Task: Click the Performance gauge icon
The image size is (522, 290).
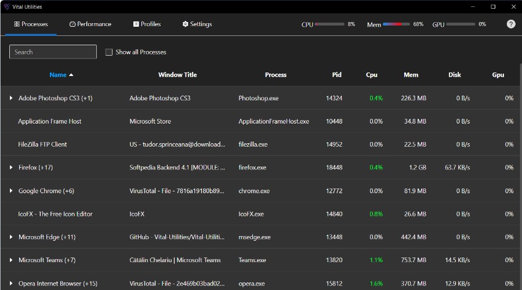Action: [72, 24]
